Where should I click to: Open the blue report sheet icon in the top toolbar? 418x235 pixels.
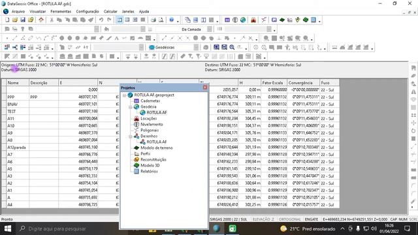tap(313, 20)
